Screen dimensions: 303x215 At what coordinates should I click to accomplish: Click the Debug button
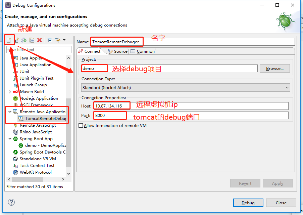[248, 203]
